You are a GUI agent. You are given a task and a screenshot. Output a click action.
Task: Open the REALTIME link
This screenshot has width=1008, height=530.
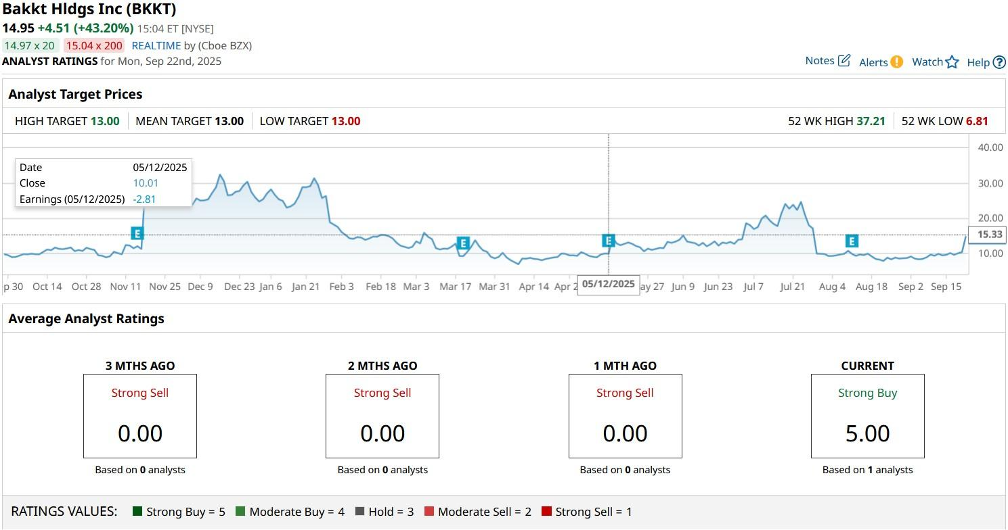[x=154, y=45]
